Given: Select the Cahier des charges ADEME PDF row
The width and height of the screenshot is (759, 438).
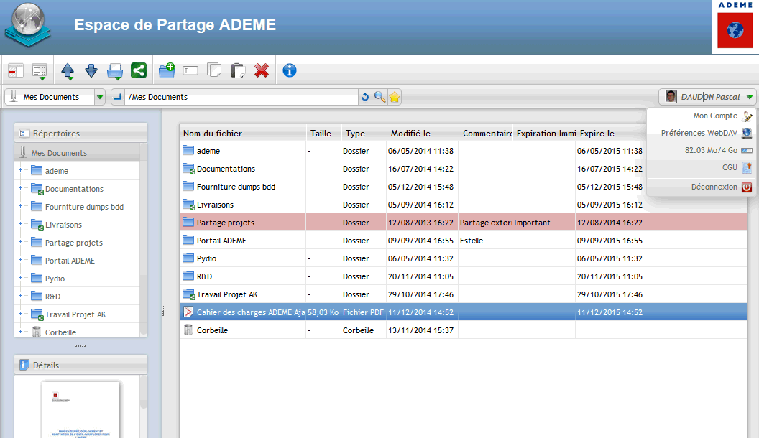Looking at the screenshot, I should [x=464, y=312].
